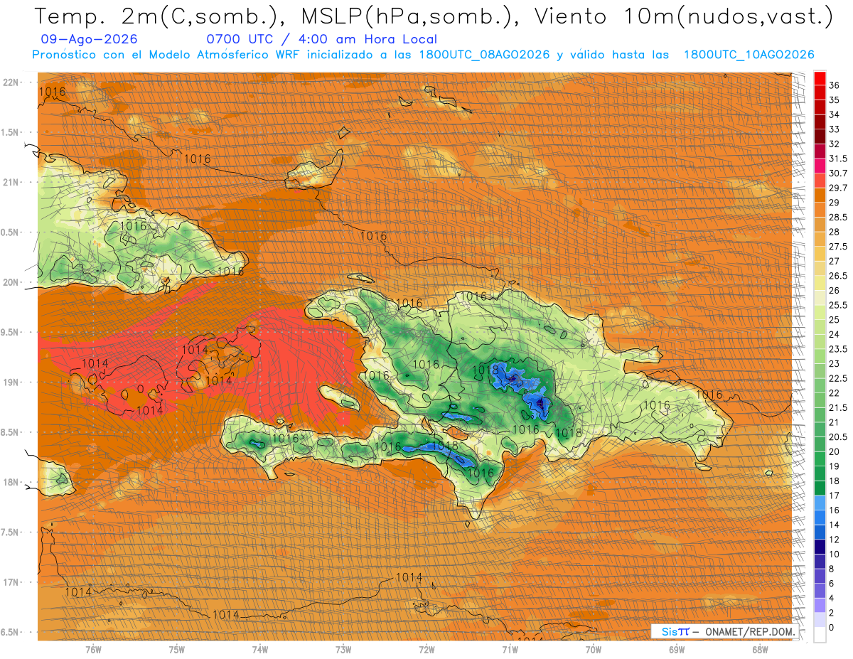This screenshot has height=659, width=853.
Task: Click the 0 value on the color scale
Action: (832, 627)
